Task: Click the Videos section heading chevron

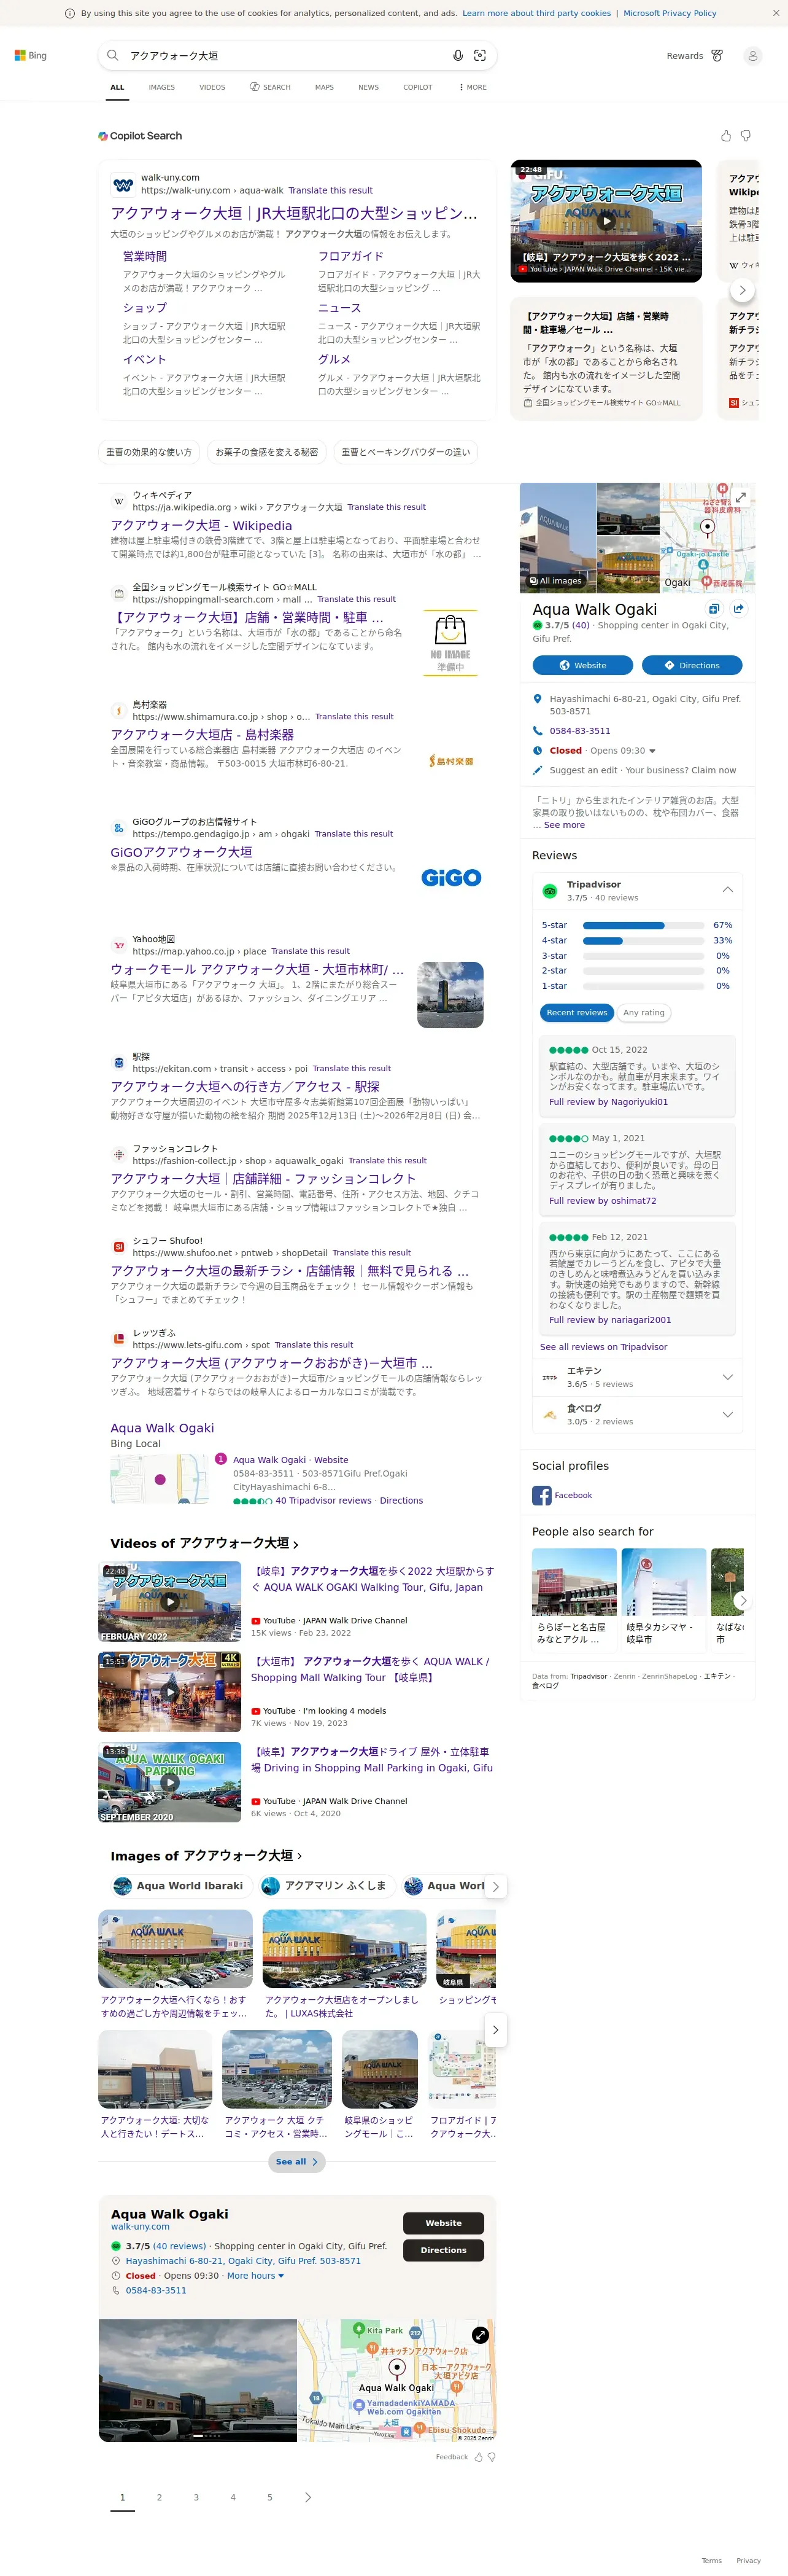Action: (x=296, y=1544)
